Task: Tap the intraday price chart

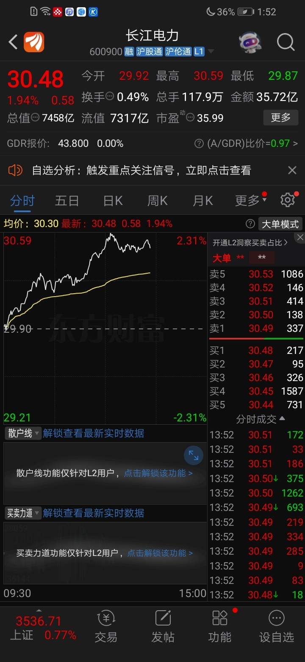Action: [x=105, y=328]
